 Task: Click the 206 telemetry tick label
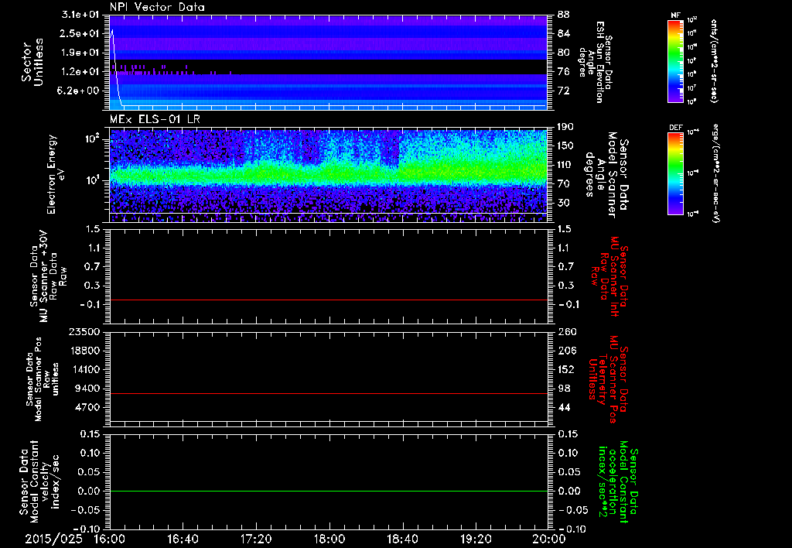(x=567, y=351)
